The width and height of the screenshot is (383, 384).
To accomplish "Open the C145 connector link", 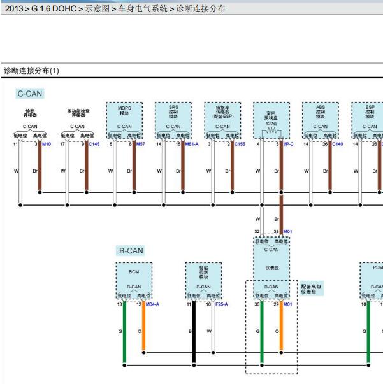I will 94,144.
